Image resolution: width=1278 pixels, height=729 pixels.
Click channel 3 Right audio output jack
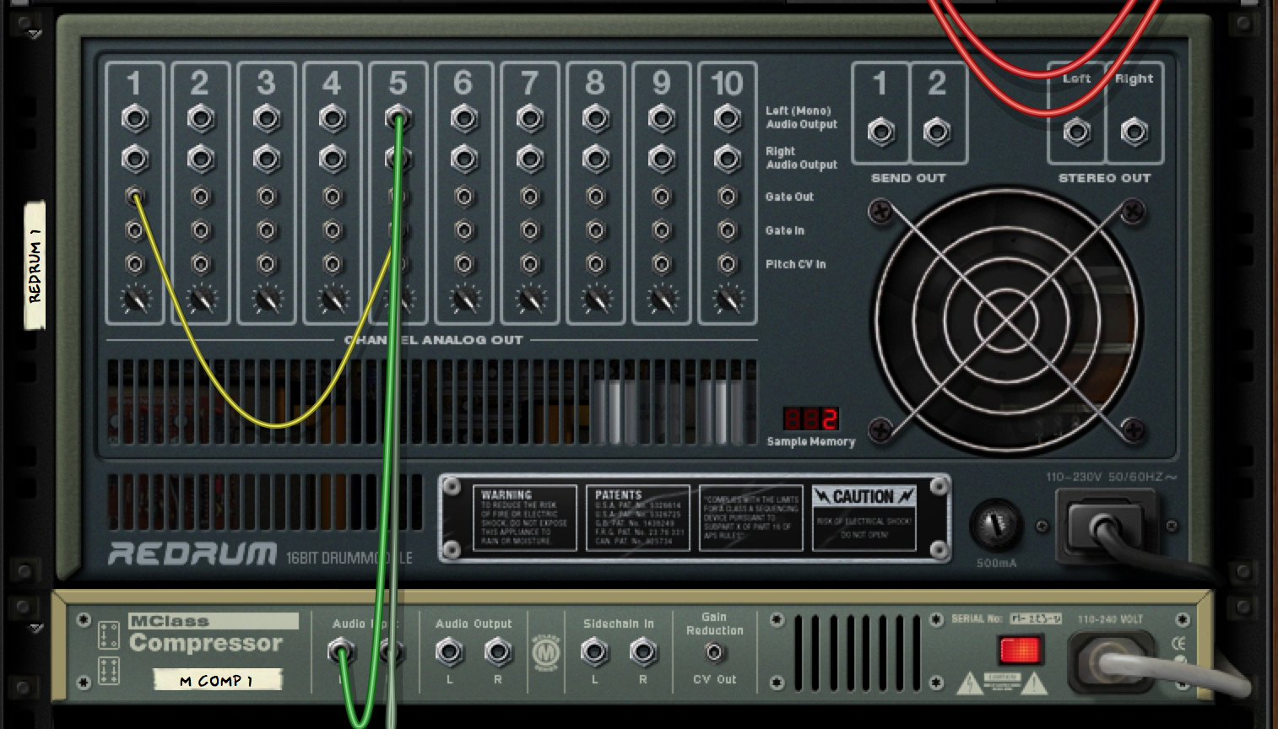click(267, 159)
